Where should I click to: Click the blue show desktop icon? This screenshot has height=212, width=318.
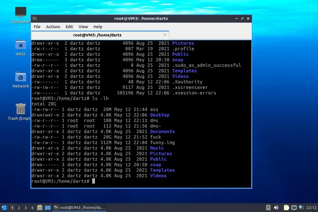48,208
